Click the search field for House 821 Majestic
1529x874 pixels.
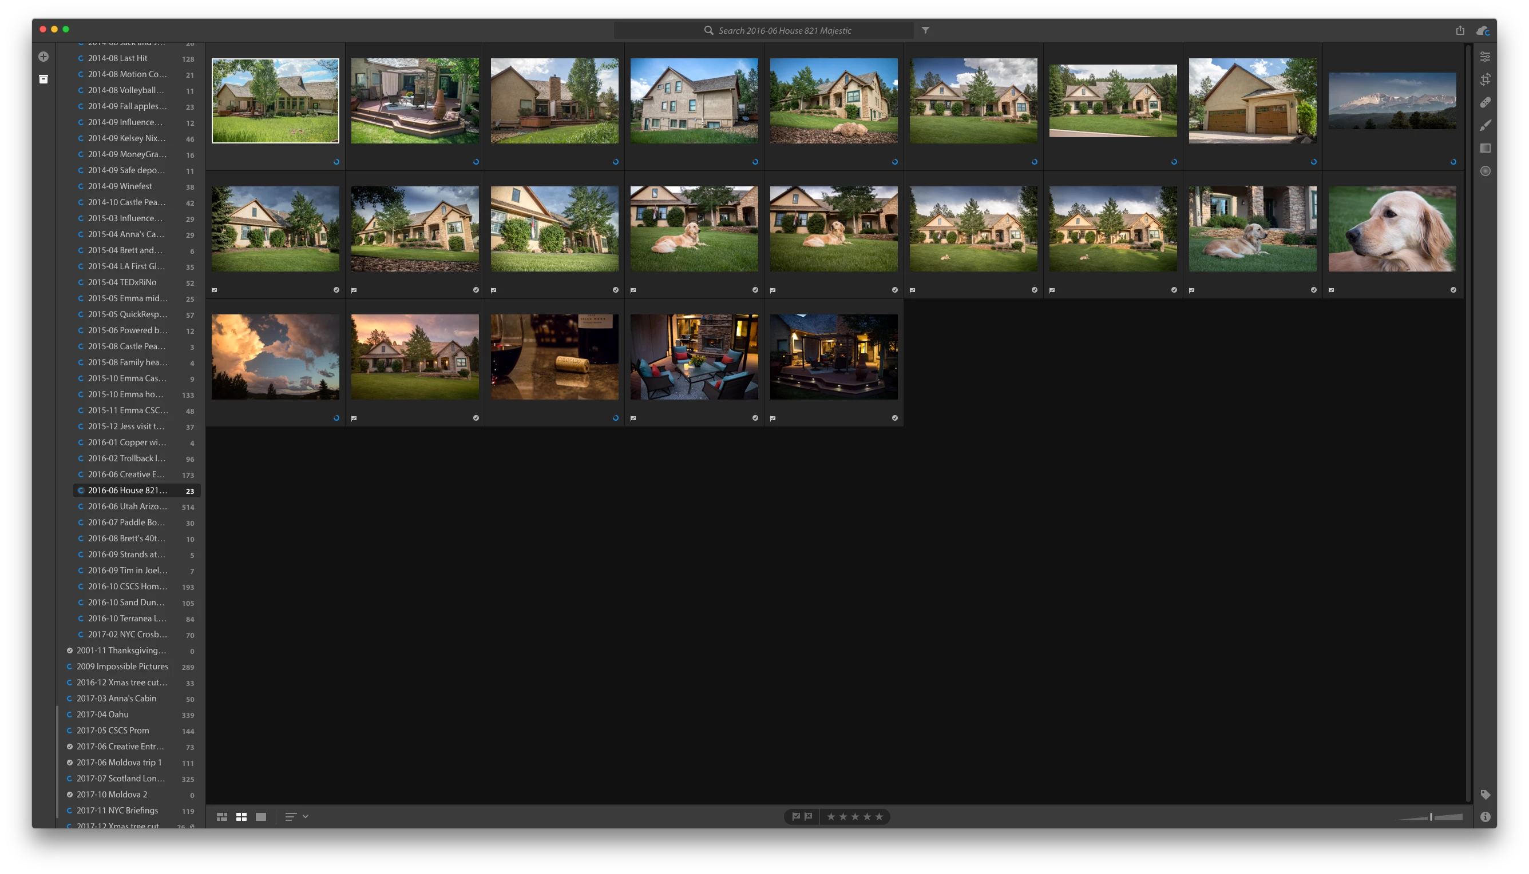(x=784, y=31)
